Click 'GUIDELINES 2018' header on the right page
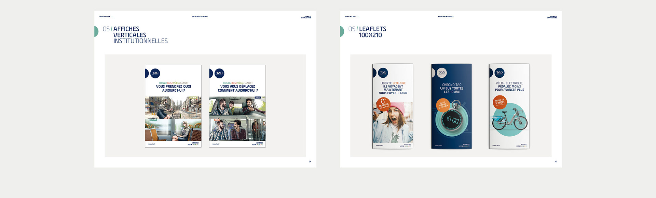 351,16
